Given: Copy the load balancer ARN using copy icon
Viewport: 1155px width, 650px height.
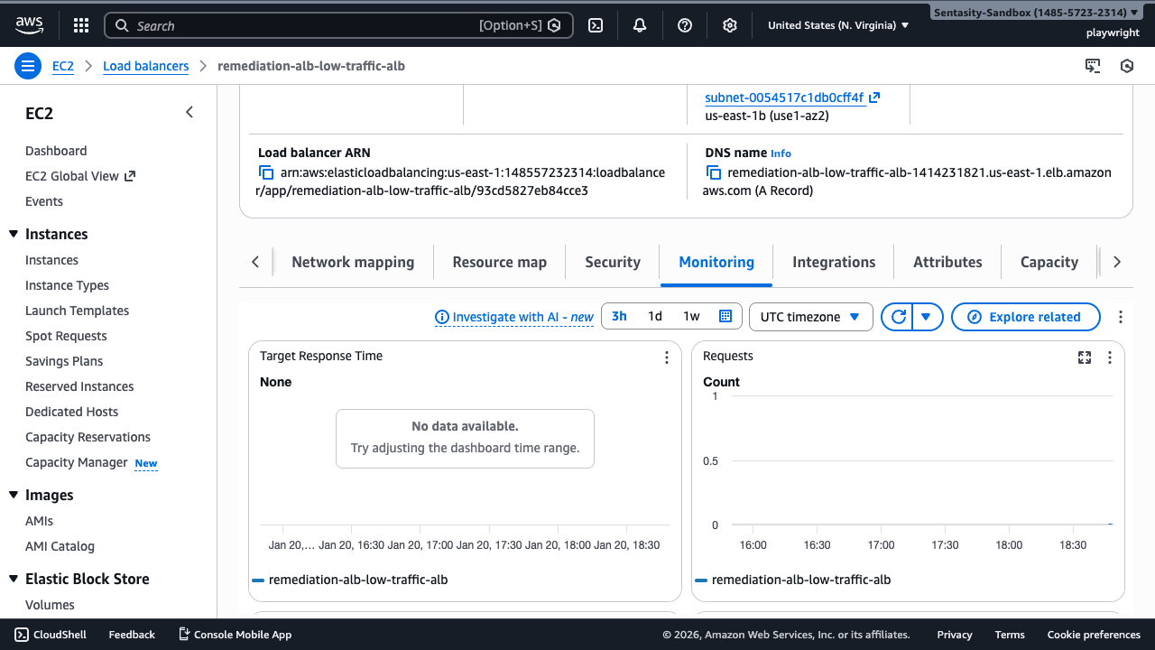Looking at the screenshot, I should click(266, 172).
